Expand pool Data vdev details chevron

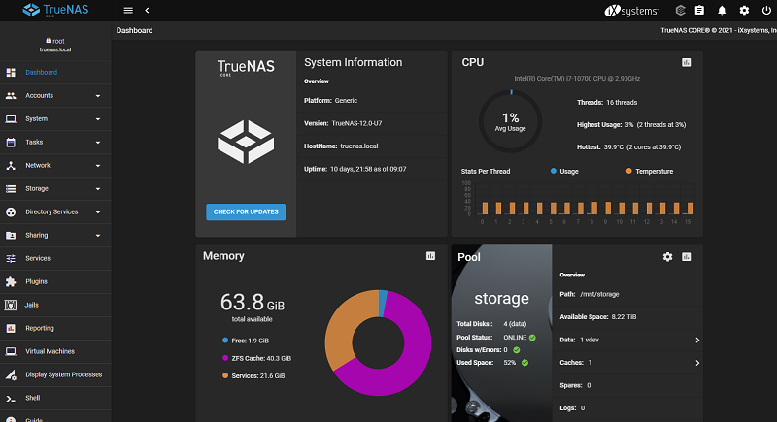tap(697, 340)
